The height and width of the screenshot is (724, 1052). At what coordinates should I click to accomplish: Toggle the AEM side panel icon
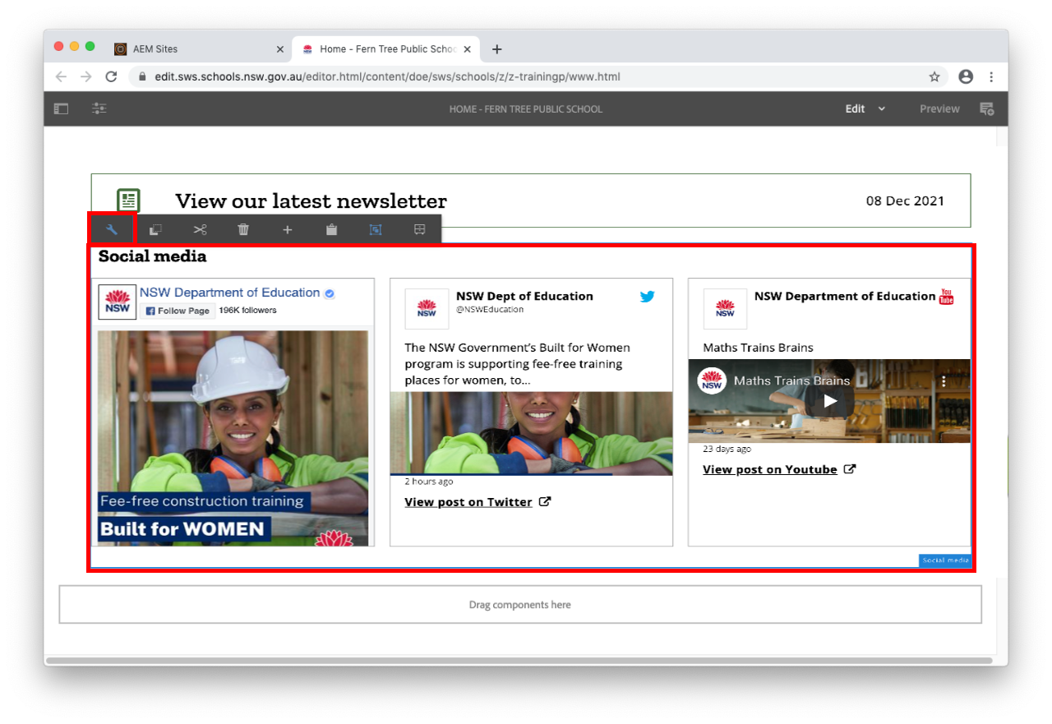(61, 108)
